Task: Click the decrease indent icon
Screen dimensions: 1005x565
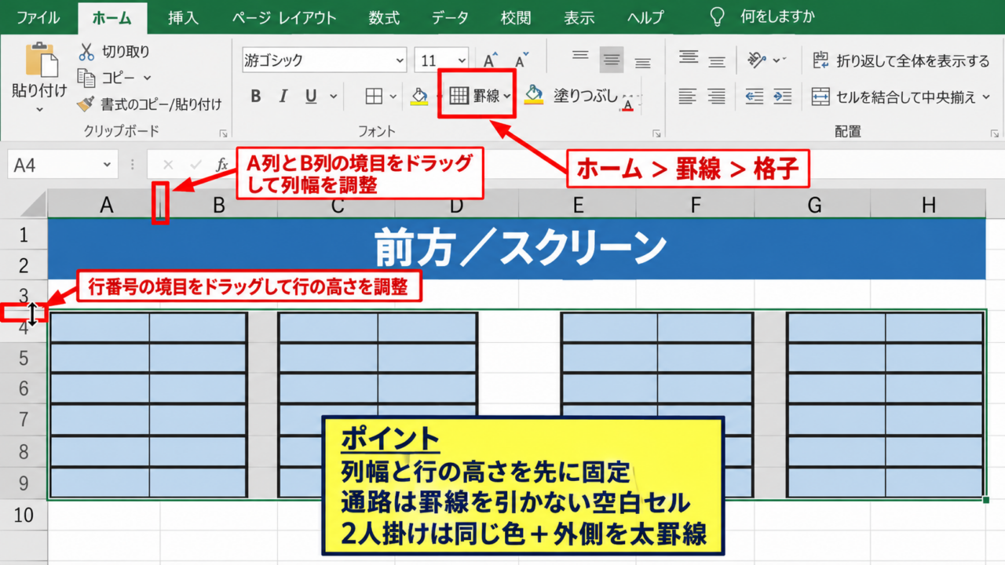Action: coord(755,97)
